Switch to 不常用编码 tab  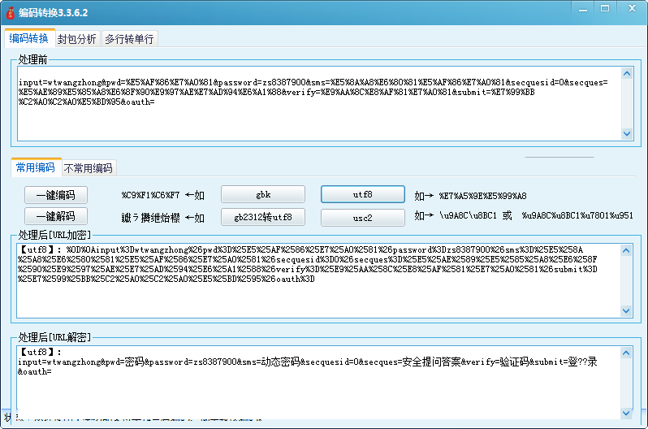point(89,168)
